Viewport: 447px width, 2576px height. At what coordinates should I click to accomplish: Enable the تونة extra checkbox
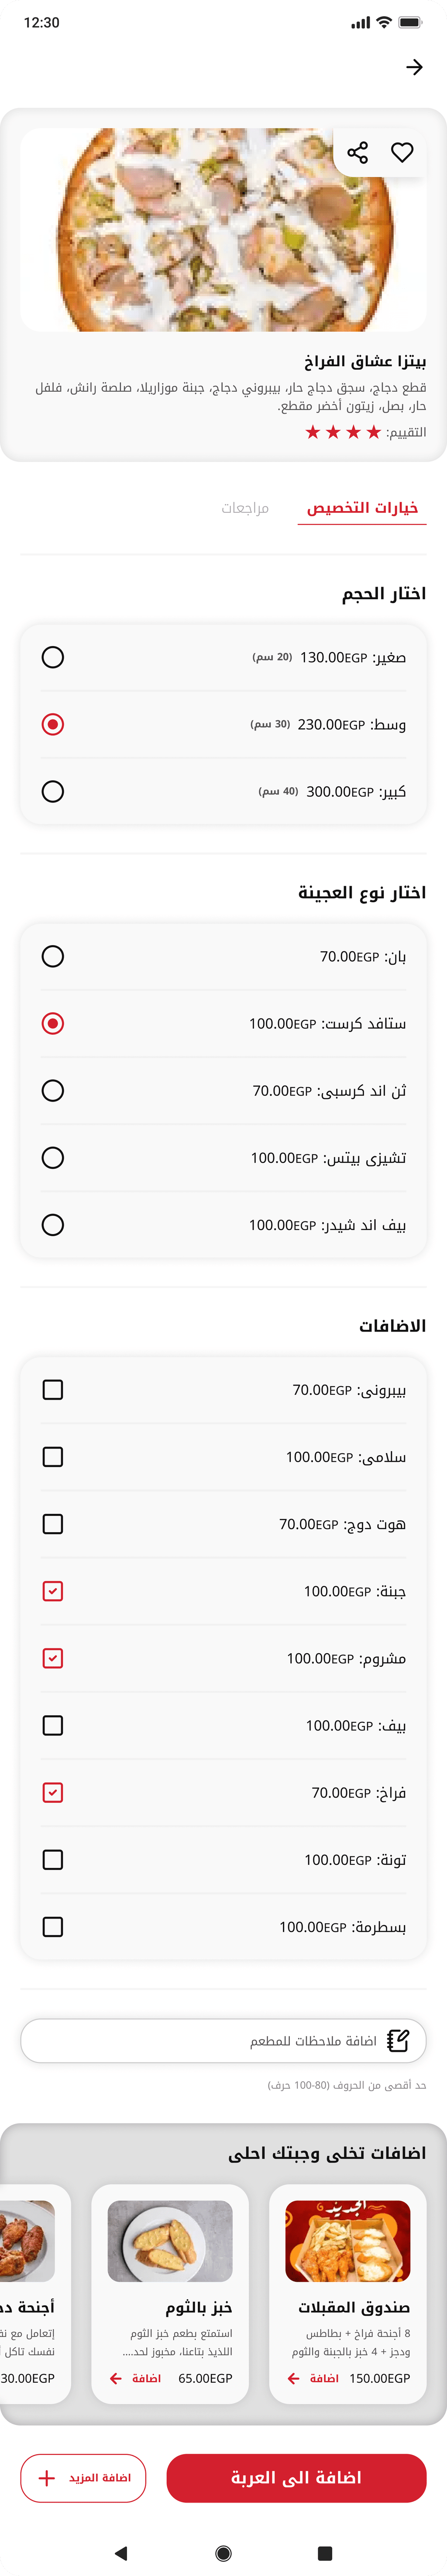click(x=53, y=1859)
